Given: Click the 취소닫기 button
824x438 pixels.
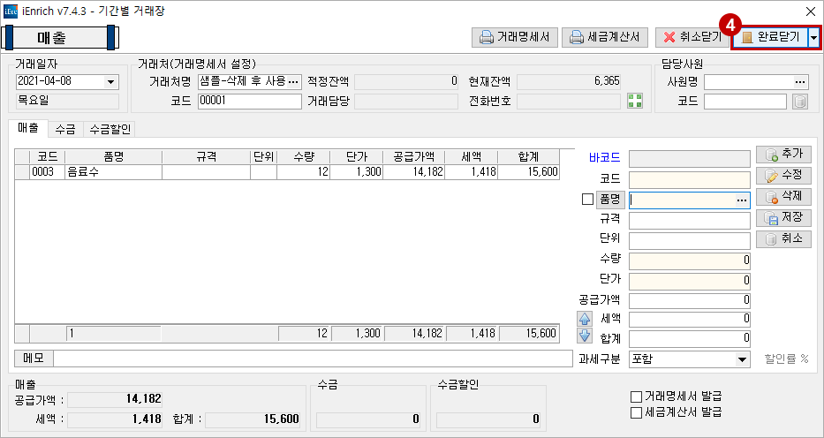Looking at the screenshot, I should [x=692, y=37].
